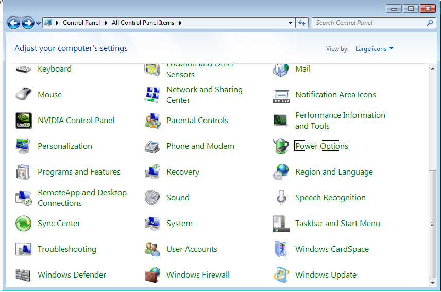Screen dimensions: 441x292
Task: Click the vertical scrollbar up arrow
Action: pyautogui.click(x=432, y=68)
